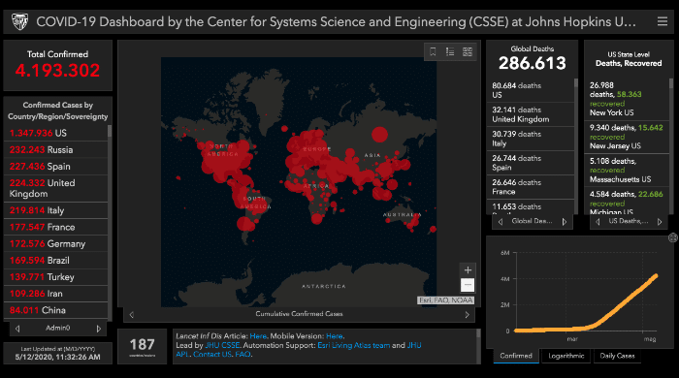The image size is (679, 378).
Task: Expand the chart panel with corner icon
Action: [672, 237]
